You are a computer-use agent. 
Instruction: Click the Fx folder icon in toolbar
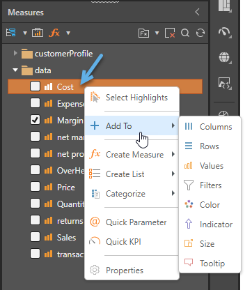coord(143,33)
